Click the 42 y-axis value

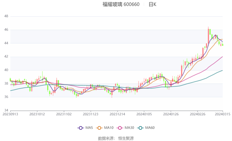pyautogui.click(x=6, y=57)
